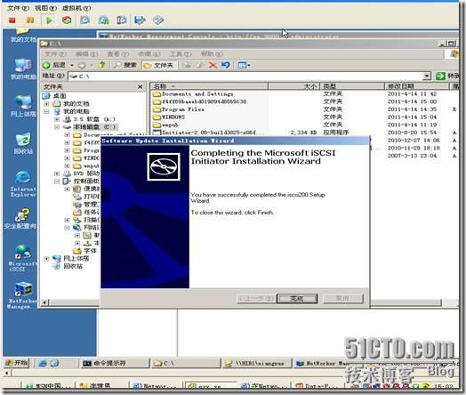The image size is (466, 395).
Task: Open the address bar dropdown arrow
Action: (427, 77)
